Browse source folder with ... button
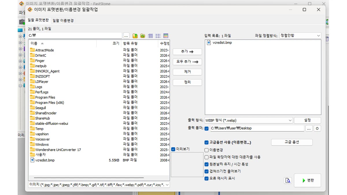 (x=126, y=36)
